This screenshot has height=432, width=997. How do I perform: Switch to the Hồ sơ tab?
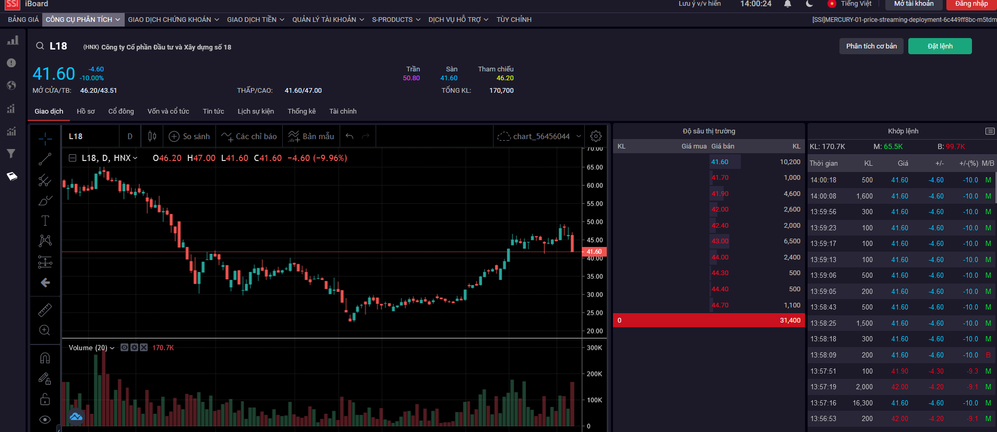tap(86, 112)
